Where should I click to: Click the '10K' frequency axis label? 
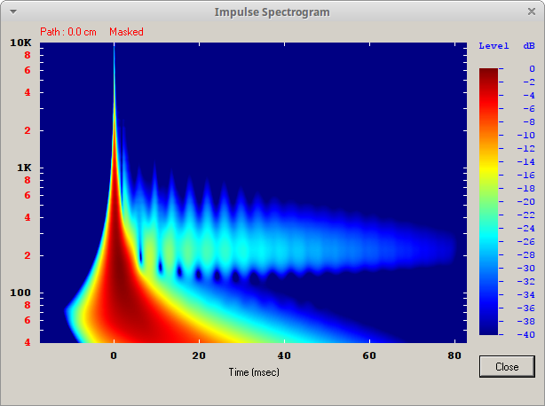[20, 43]
